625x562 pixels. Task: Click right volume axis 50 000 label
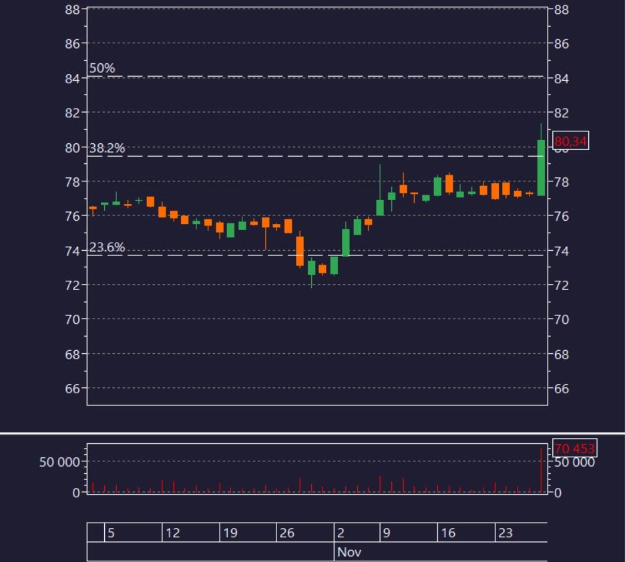tap(574, 462)
